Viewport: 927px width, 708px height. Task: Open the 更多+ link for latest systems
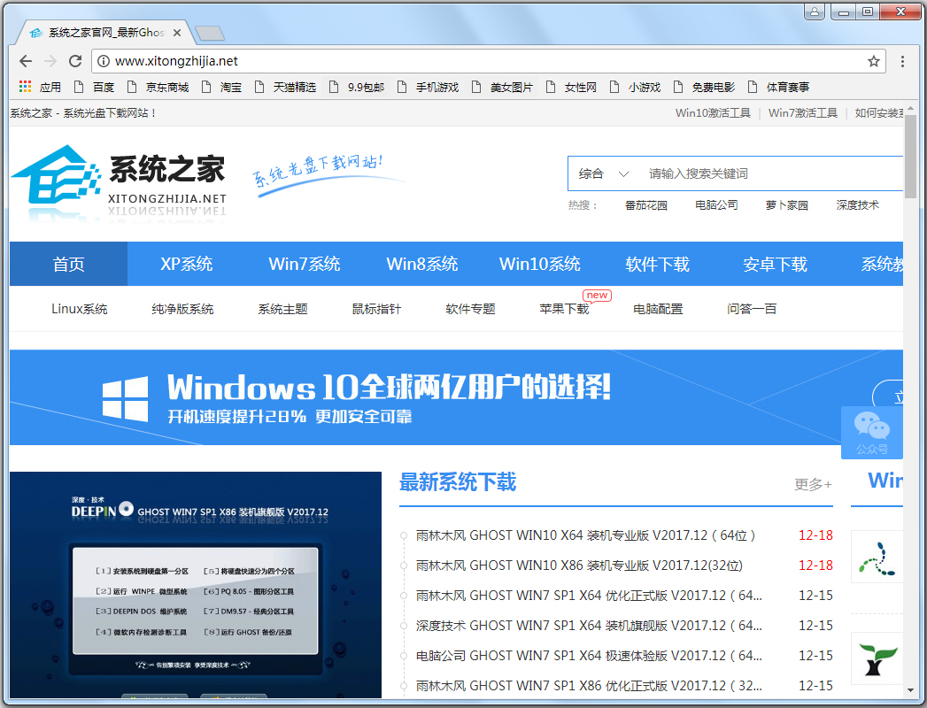click(813, 484)
